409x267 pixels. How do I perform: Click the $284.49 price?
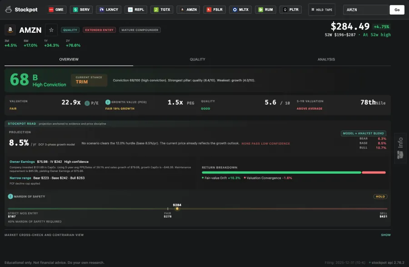coord(350,26)
